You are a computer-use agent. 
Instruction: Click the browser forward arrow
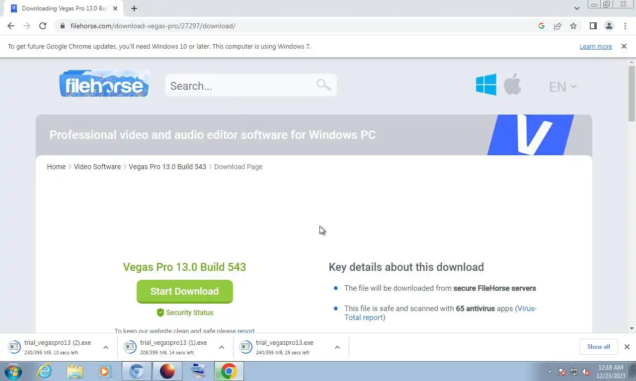27,26
